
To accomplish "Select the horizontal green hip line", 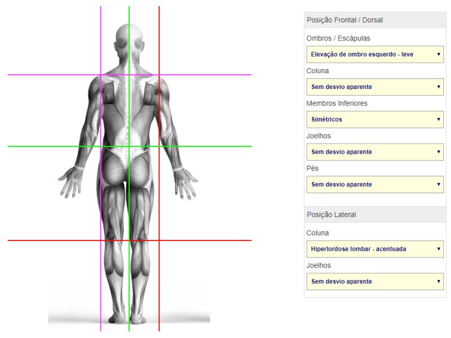I will click(x=45, y=146).
